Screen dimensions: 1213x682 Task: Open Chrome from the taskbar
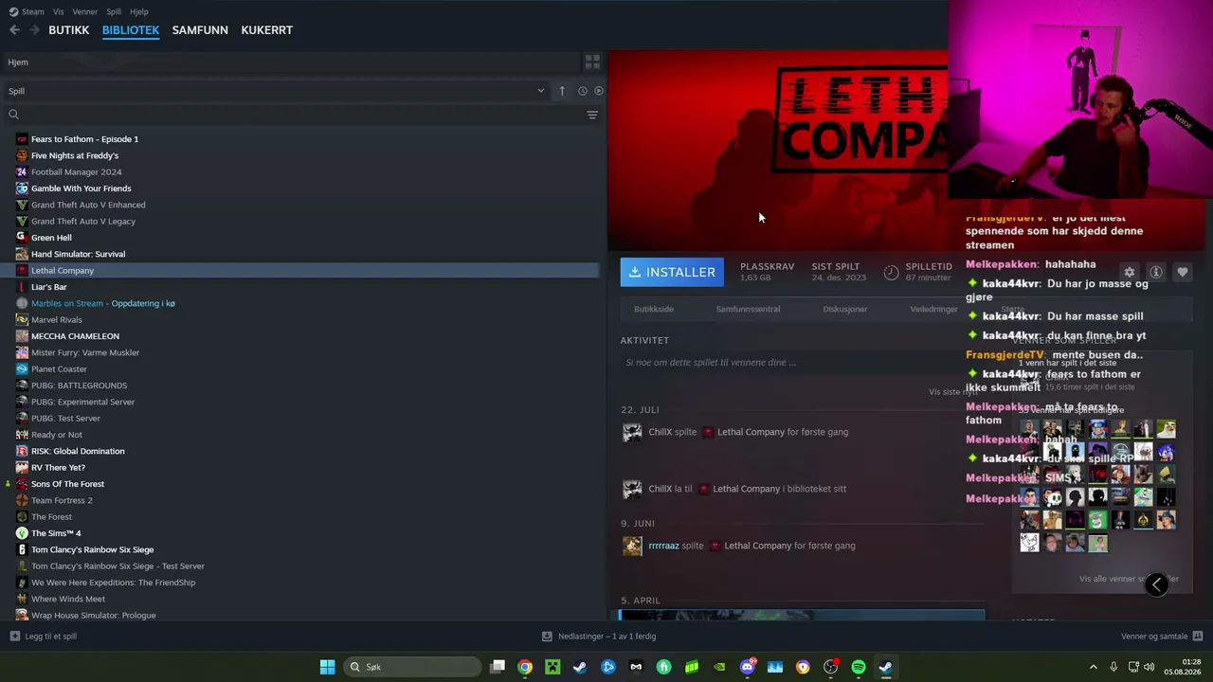[525, 667]
